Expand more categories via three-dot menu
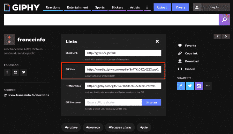Image resolution: width=233 pixels, height=134 pixels. point(147,7)
